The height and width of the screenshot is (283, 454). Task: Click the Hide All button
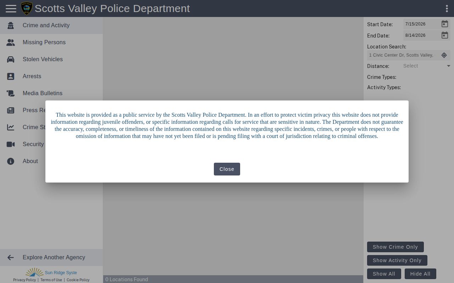click(420, 274)
